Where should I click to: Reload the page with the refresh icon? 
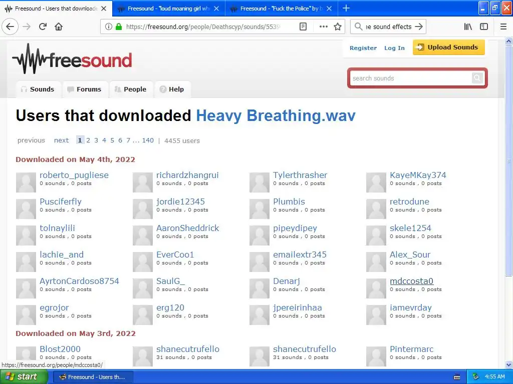point(43,26)
